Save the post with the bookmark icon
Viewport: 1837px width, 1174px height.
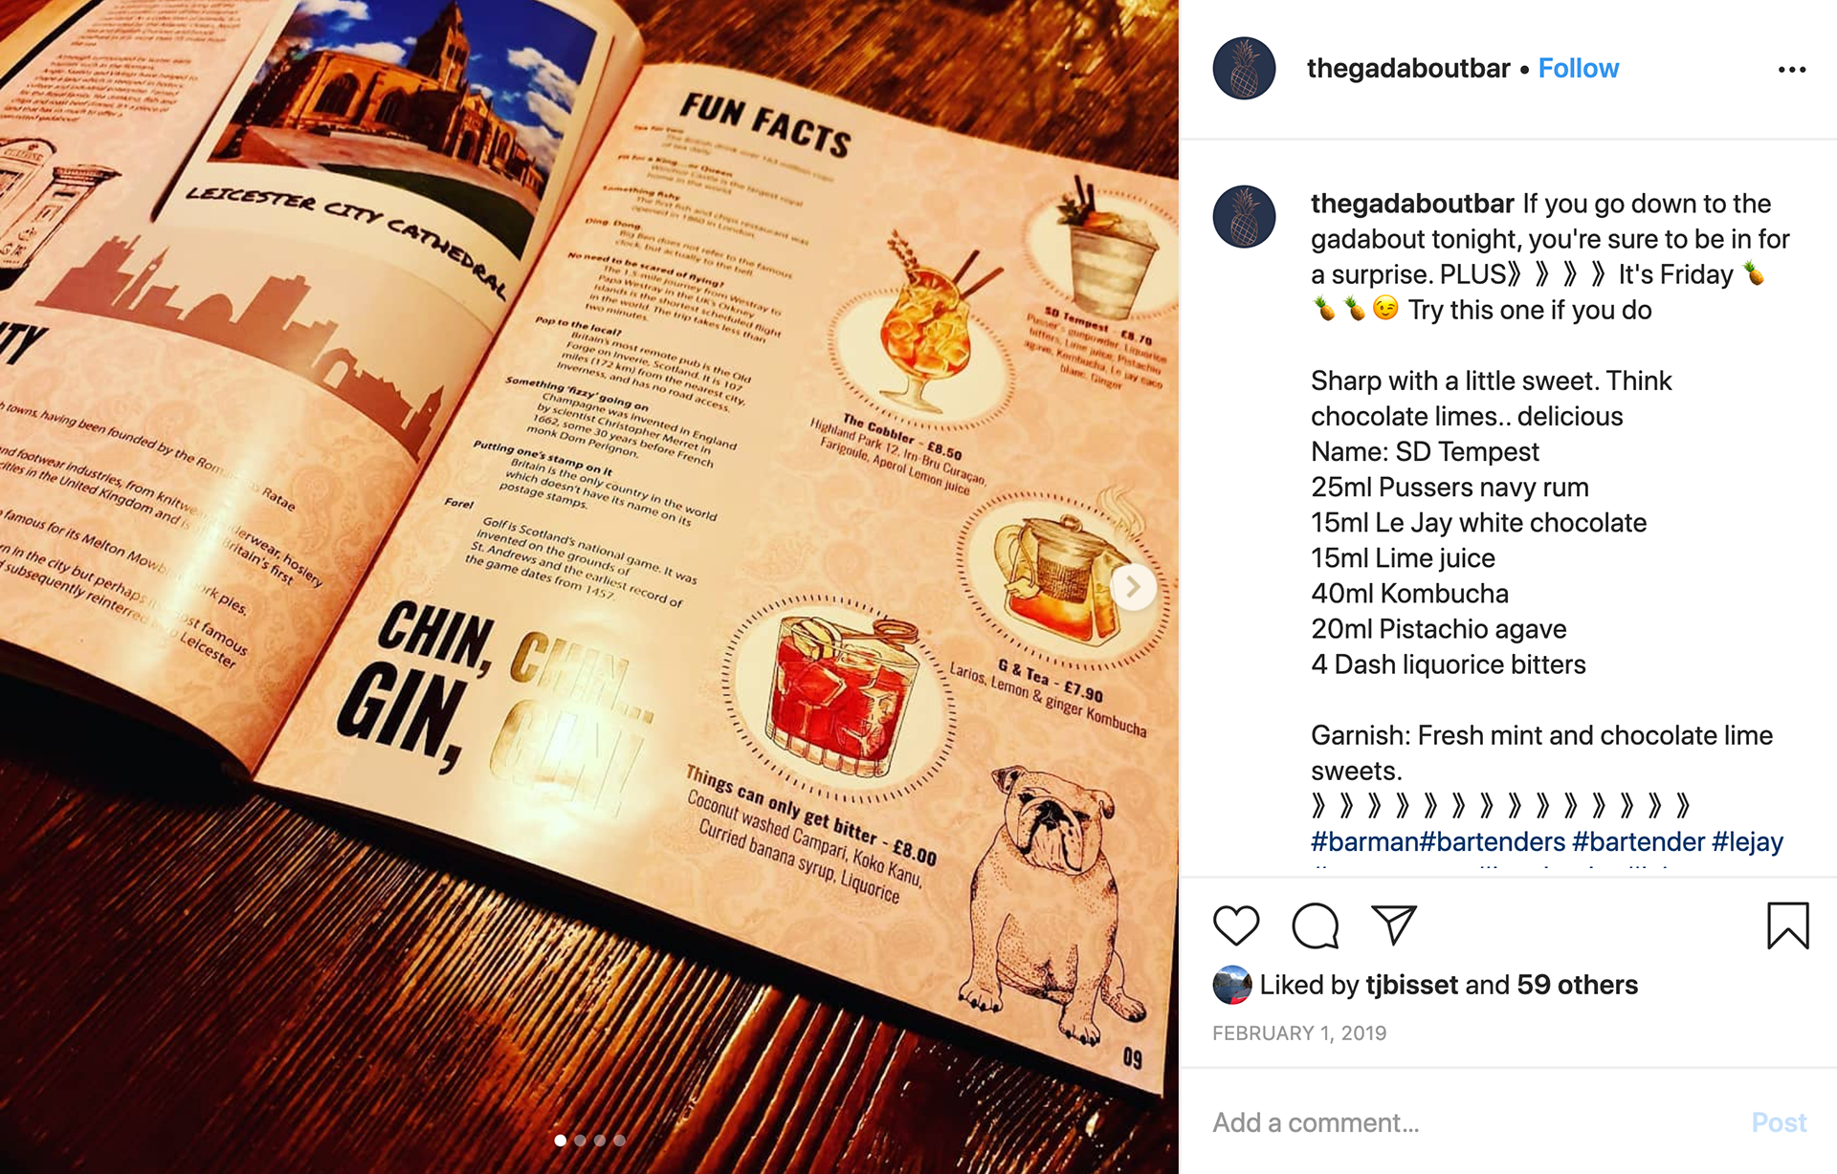pyautogui.click(x=1787, y=925)
